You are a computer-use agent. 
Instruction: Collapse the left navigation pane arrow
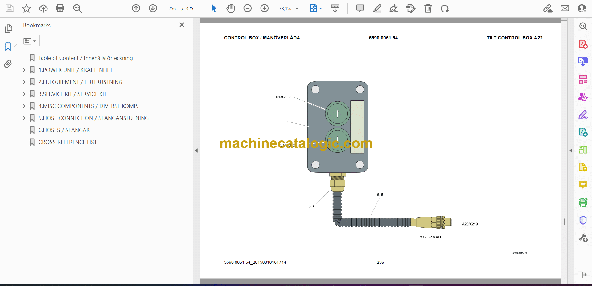[196, 151]
